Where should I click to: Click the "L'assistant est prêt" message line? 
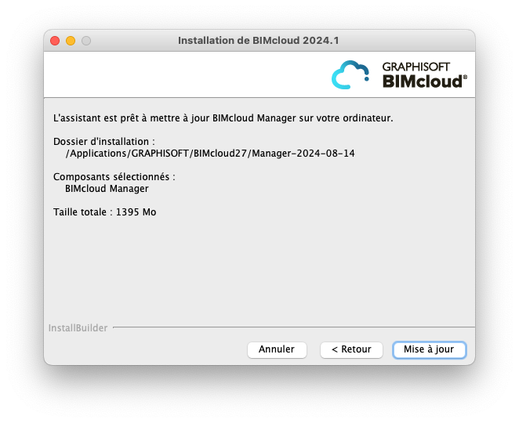223,118
